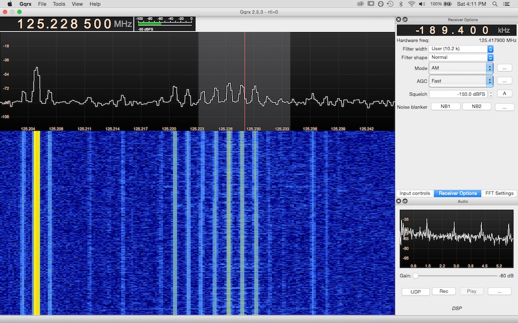Open the Filter width dropdown
Image resolution: width=518 pixels, height=323 pixels.
pyautogui.click(x=461, y=49)
